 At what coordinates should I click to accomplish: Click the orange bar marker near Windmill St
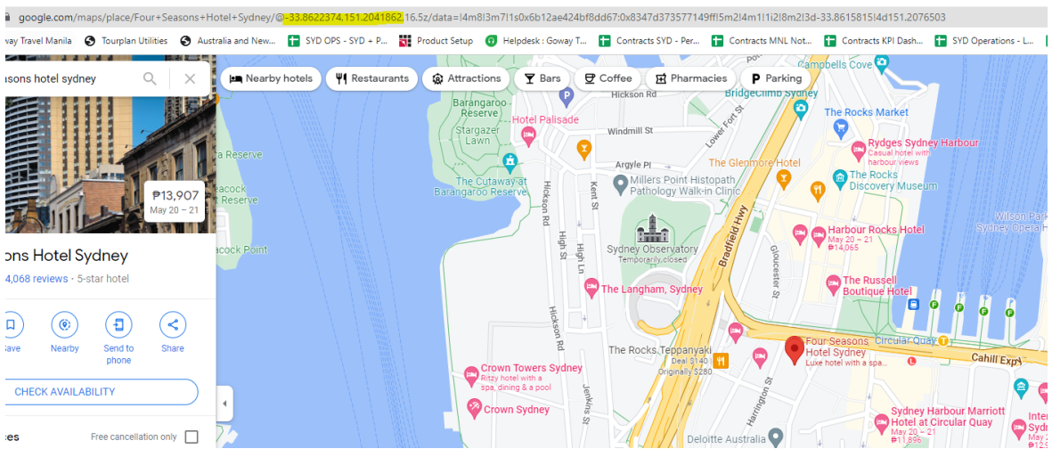coord(584,149)
